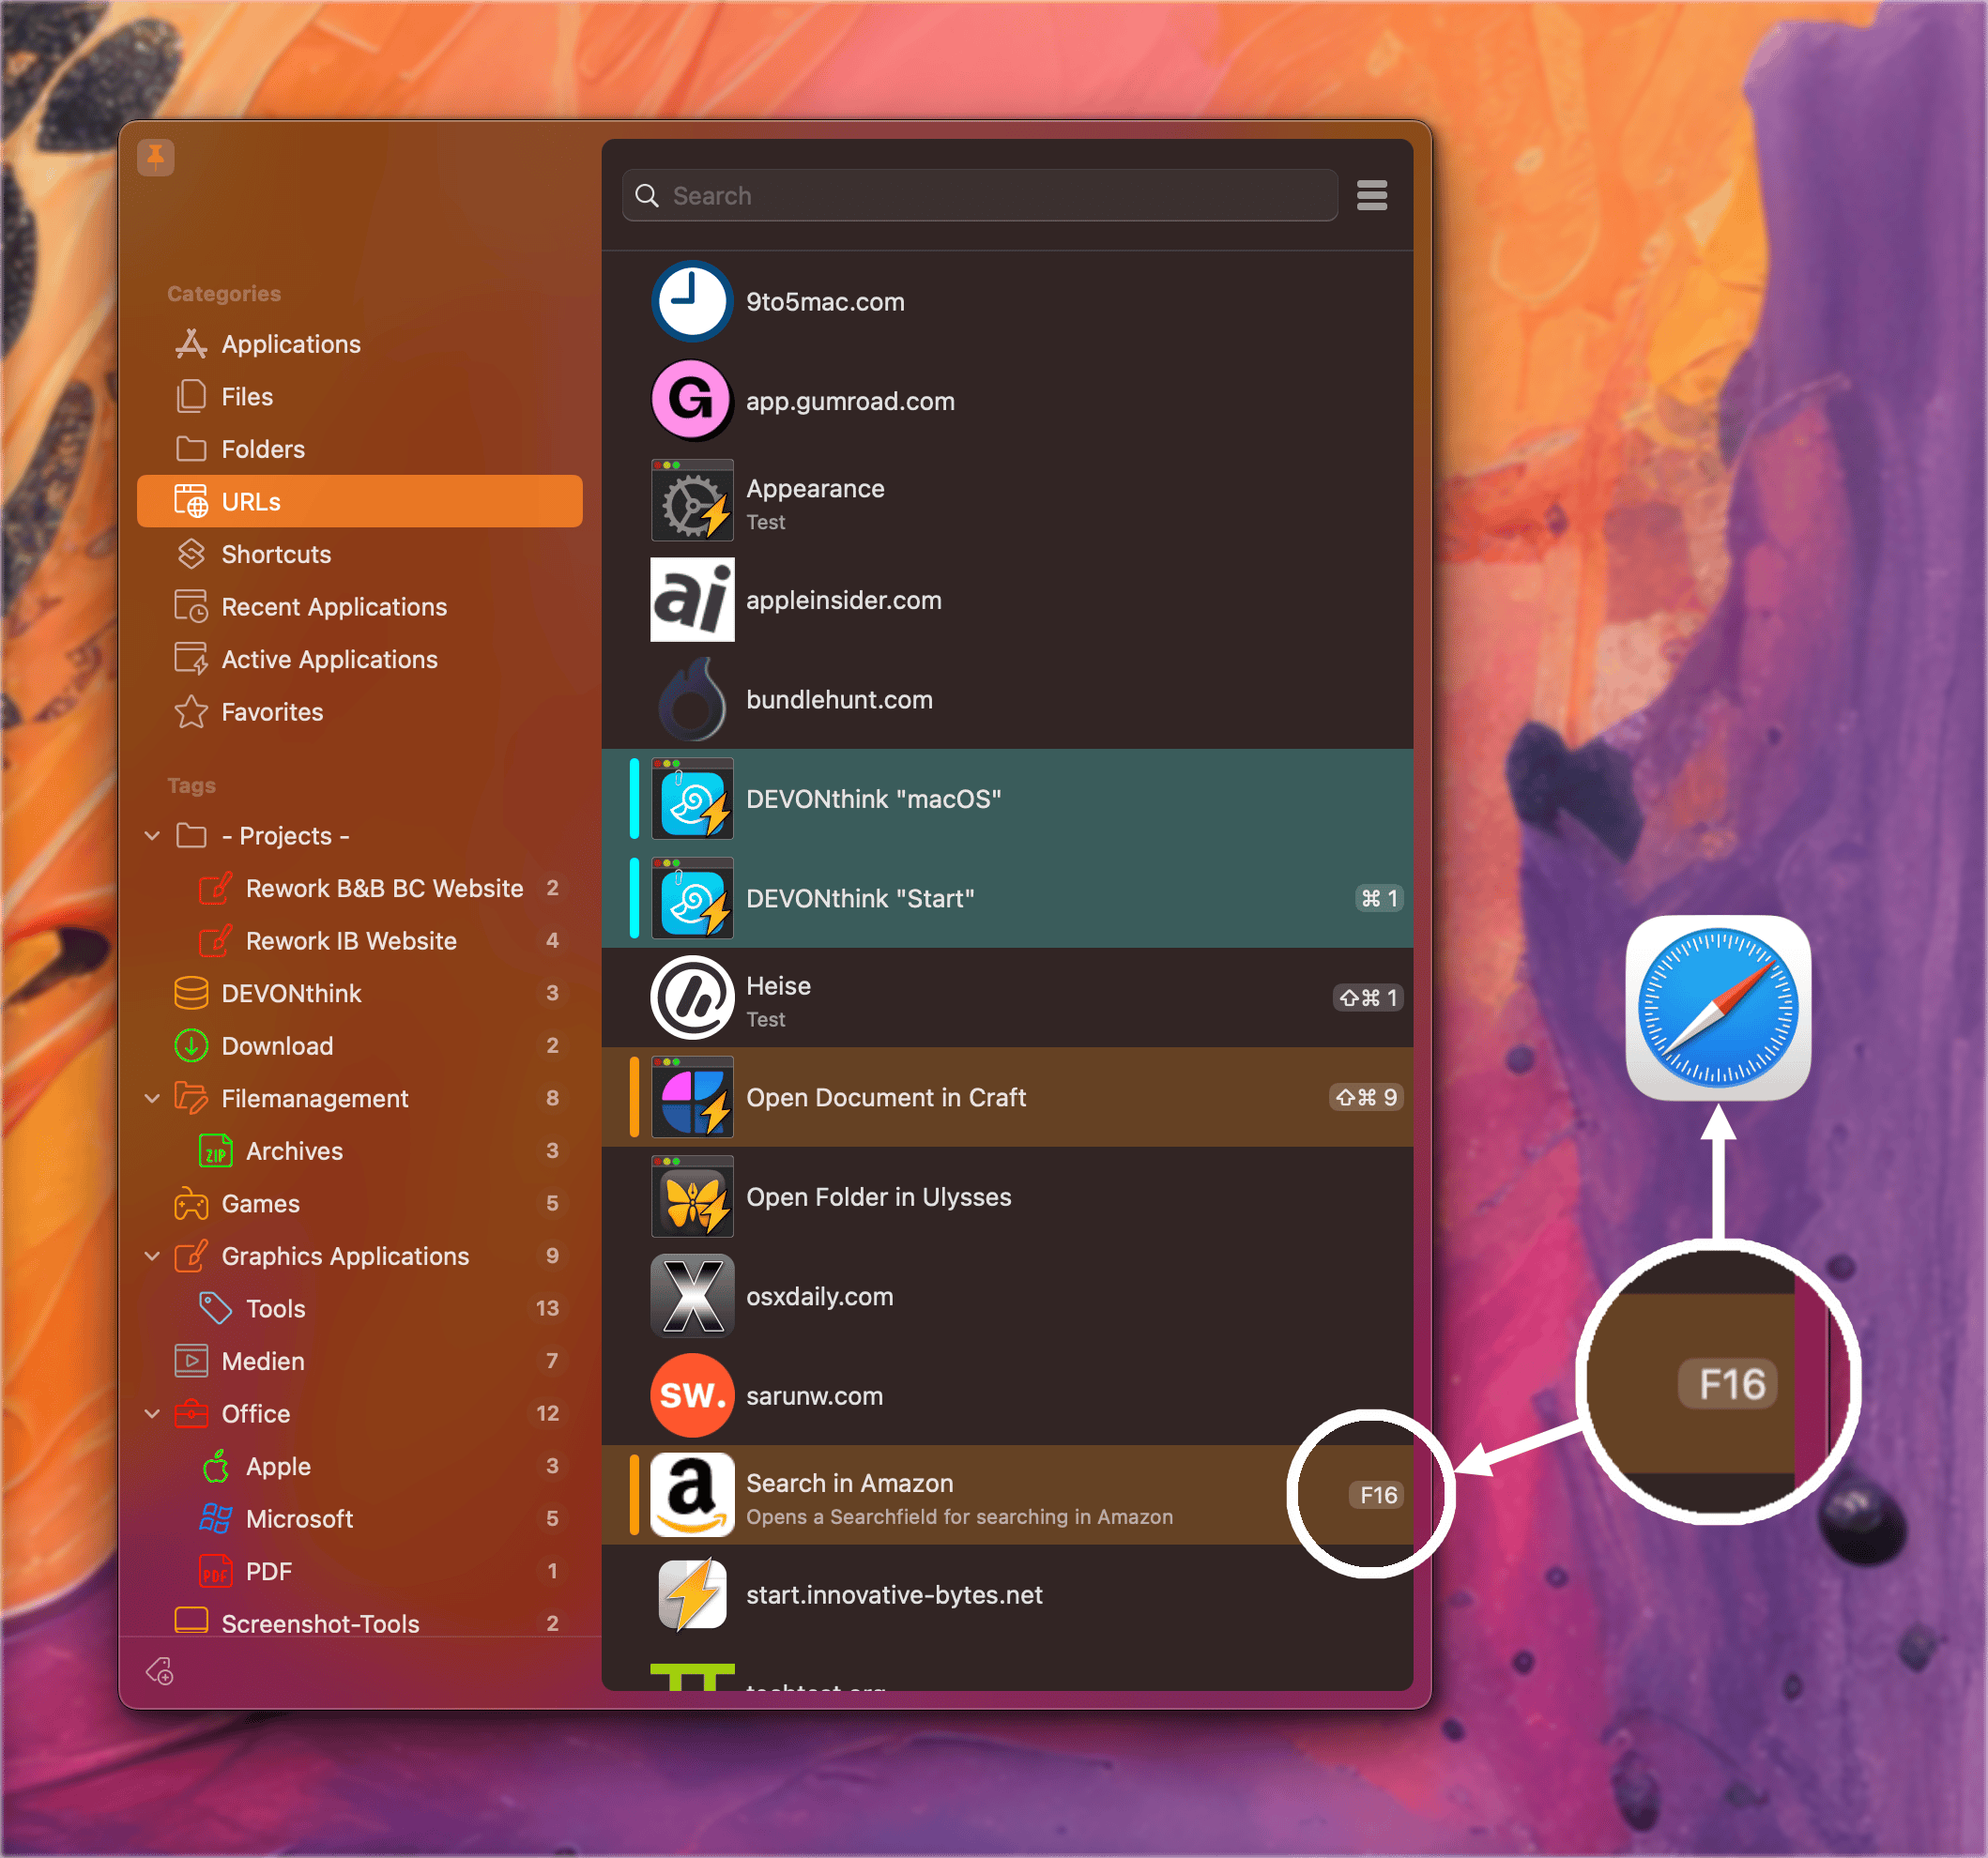Screen dimensions: 1988x1858
Task: Select the Rework B&B BC Website tag
Action: [x=359, y=888]
